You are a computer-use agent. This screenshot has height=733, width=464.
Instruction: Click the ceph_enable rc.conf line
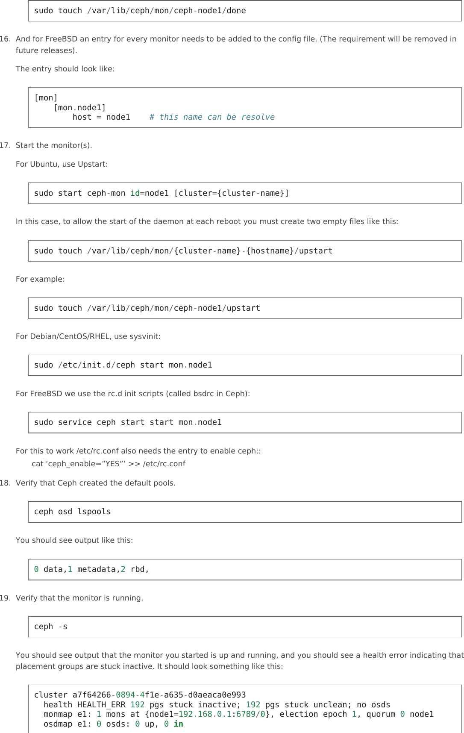109,464
